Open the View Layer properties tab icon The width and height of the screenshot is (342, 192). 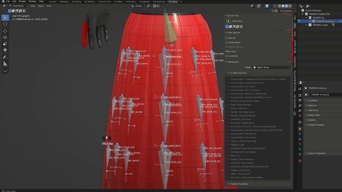(300, 106)
